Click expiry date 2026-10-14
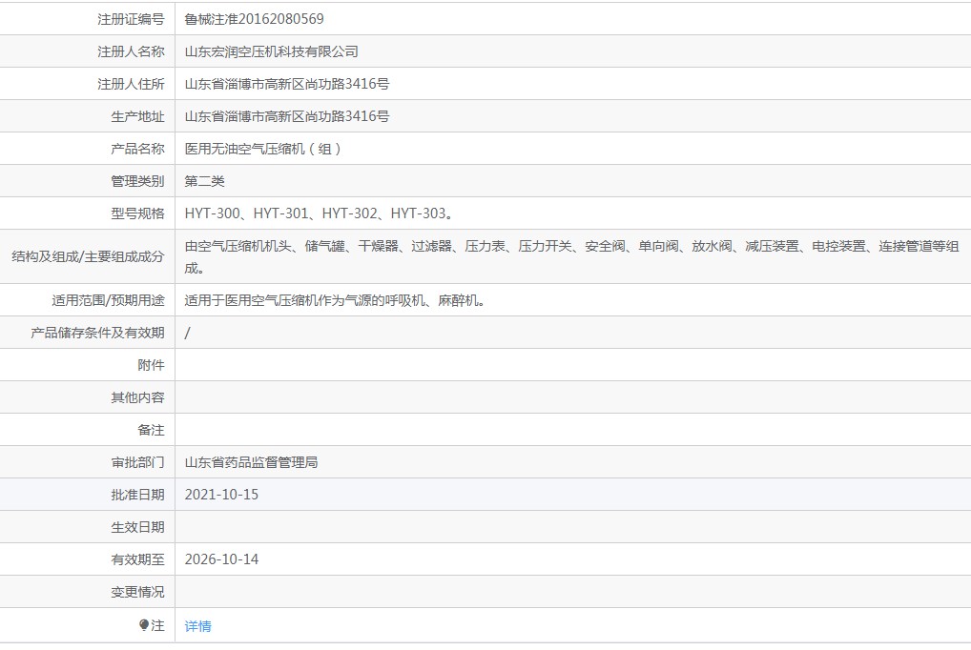This screenshot has width=971, height=650. tap(221, 559)
